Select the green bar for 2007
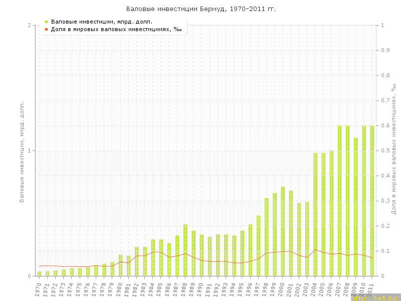Image resolution: width=401 pixels, height=301 pixels. (339, 201)
